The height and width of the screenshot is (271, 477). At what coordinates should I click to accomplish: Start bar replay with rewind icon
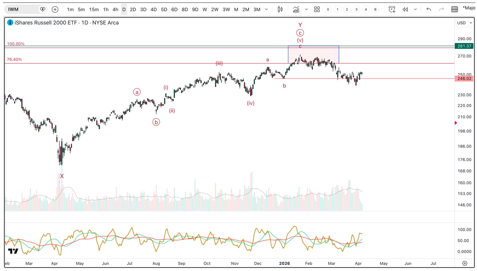point(405,9)
